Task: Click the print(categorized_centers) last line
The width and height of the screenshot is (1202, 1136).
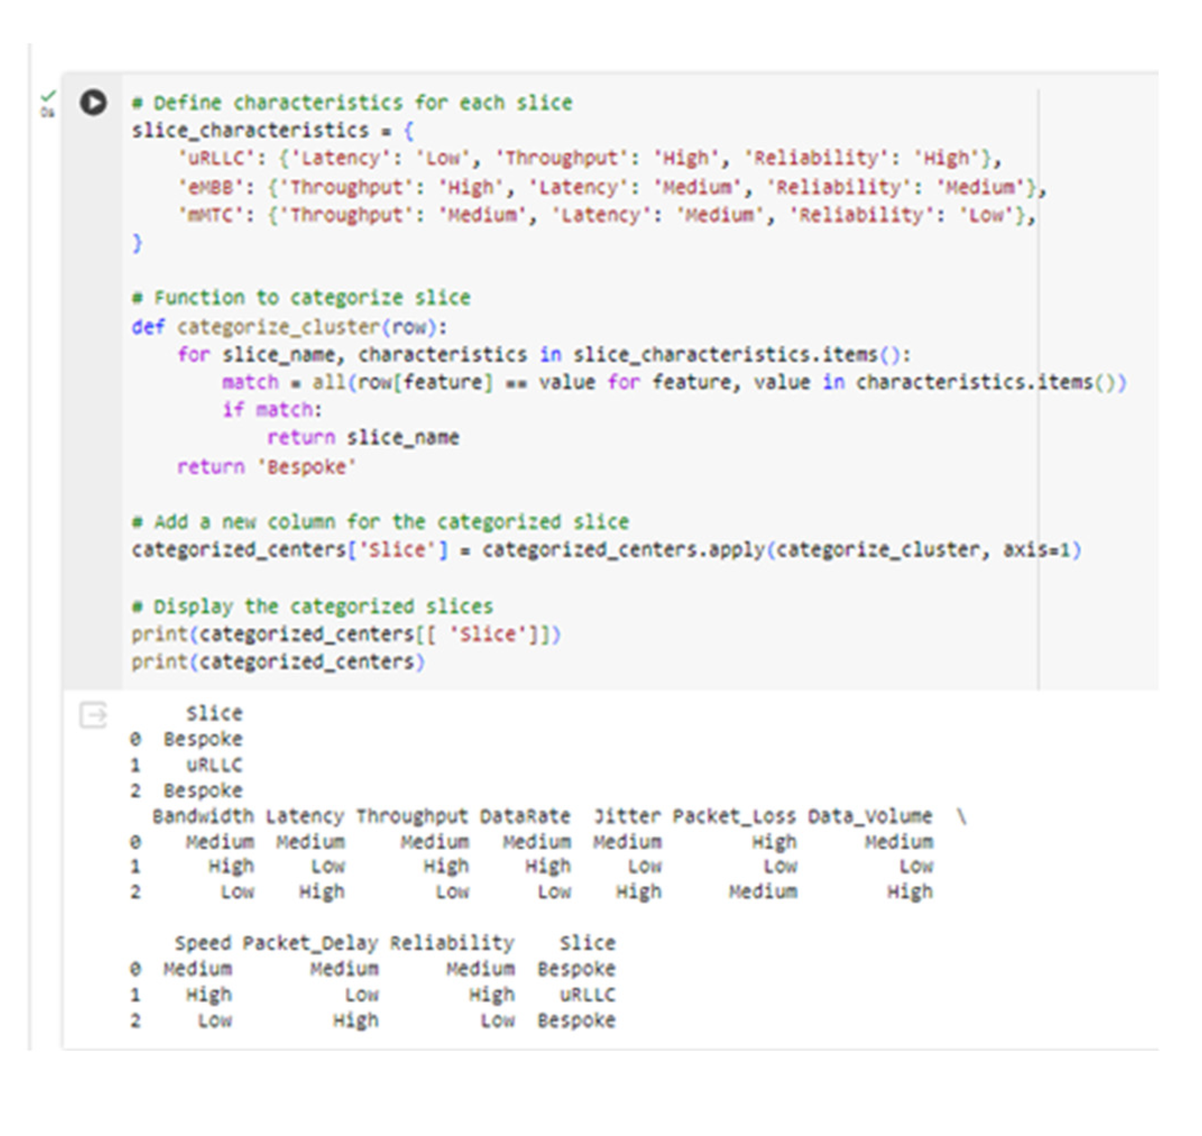Action: [278, 662]
